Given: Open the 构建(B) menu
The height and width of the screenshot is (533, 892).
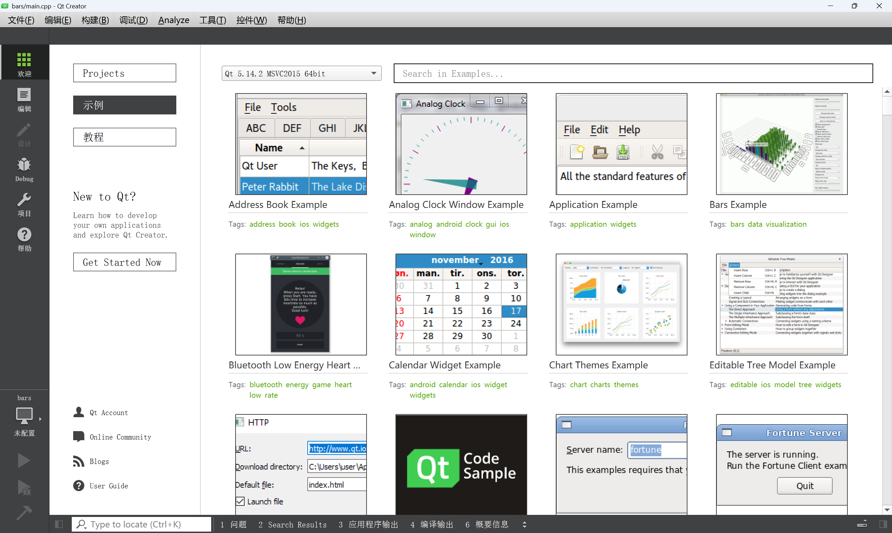Looking at the screenshot, I should pos(95,20).
